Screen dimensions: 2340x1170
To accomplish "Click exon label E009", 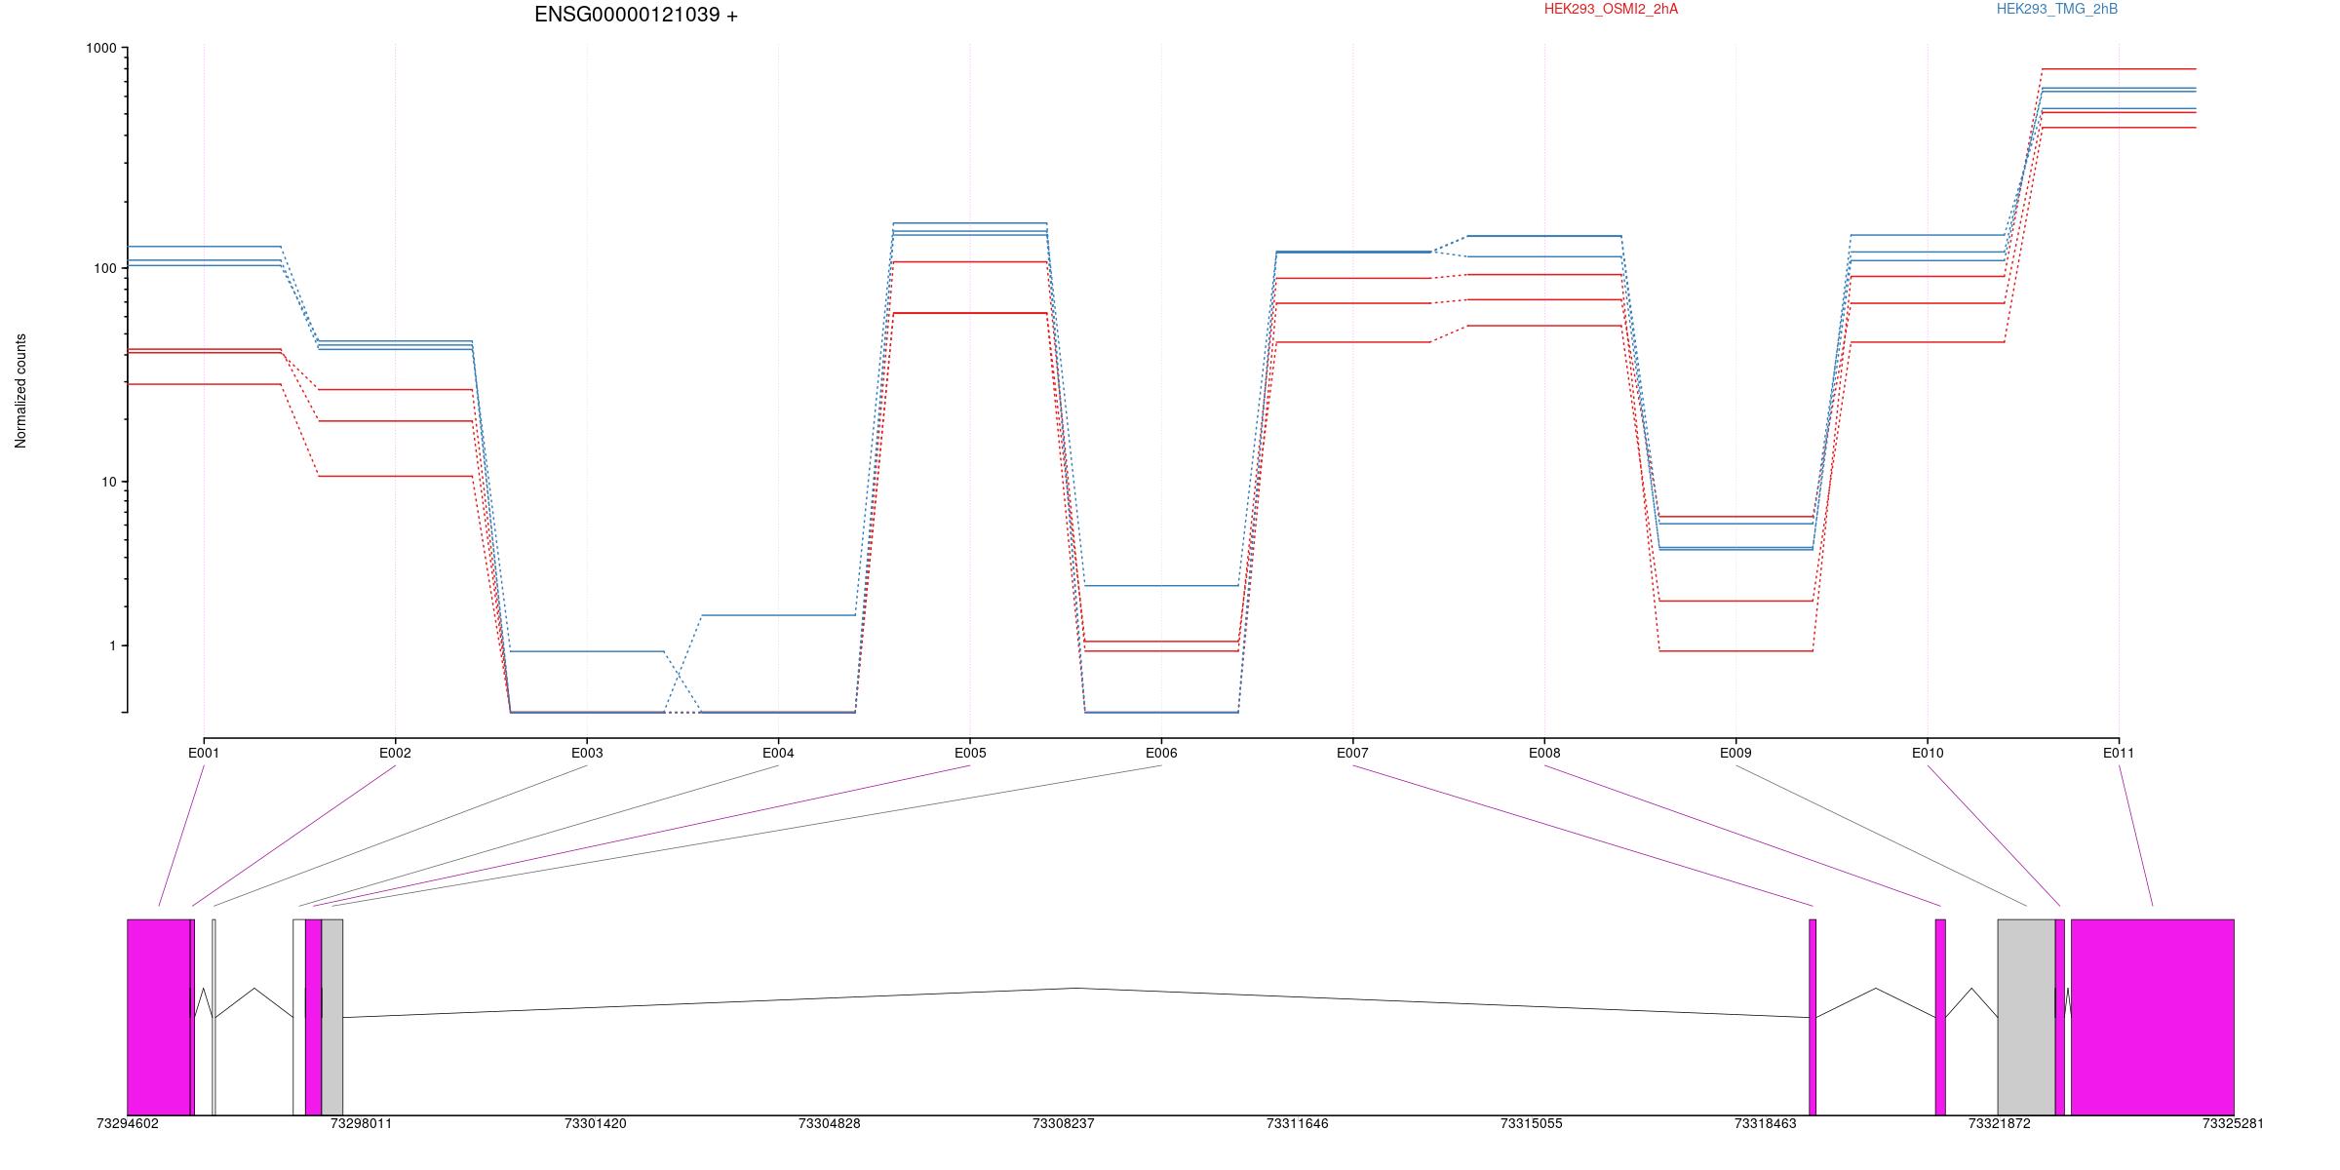I will [x=1735, y=753].
